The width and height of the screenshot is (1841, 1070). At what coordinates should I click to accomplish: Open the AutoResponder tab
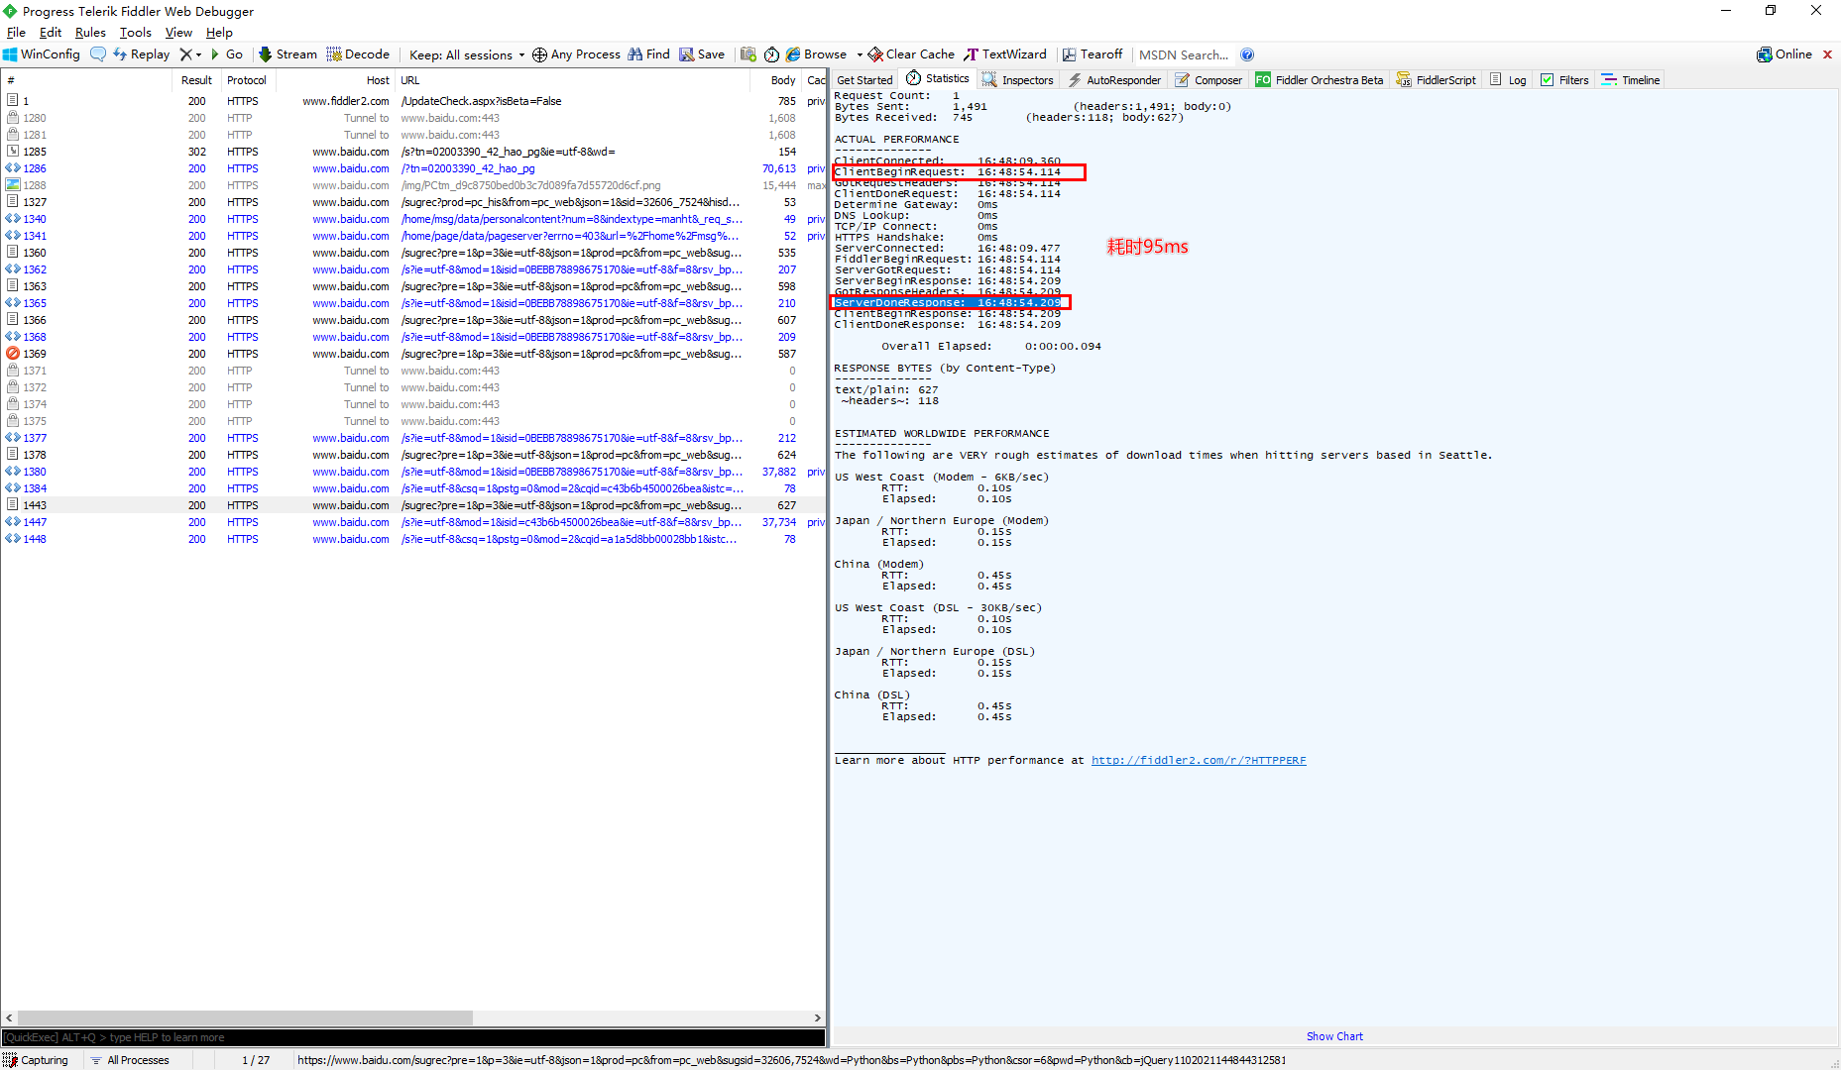click(1113, 80)
